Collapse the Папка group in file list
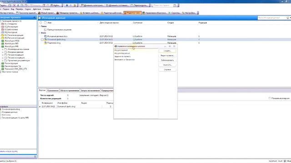The width and height of the screenshot is (291, 163). pos(40,26)
